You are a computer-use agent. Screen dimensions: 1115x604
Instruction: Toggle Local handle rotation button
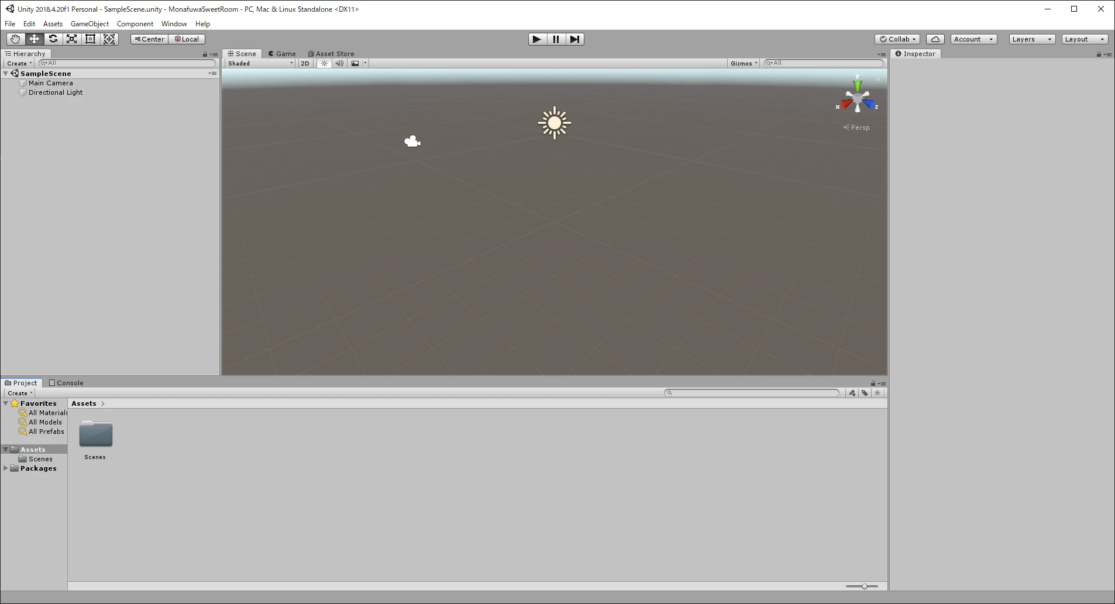(187, 39)
